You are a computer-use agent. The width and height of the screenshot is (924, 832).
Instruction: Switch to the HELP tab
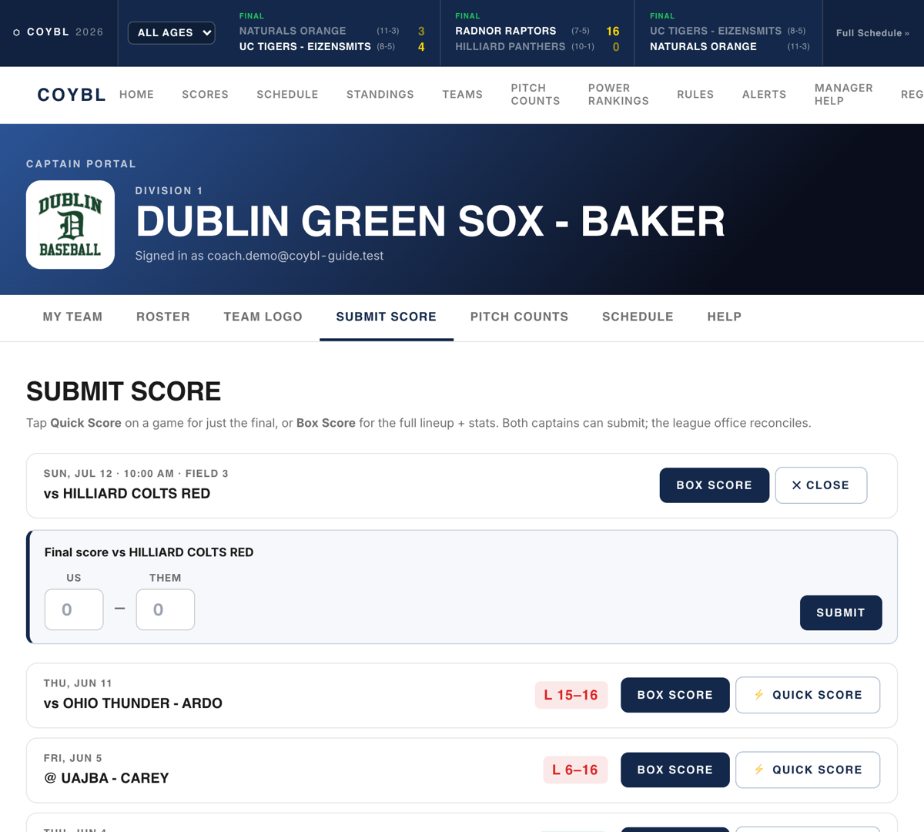[x=725, y=317]
